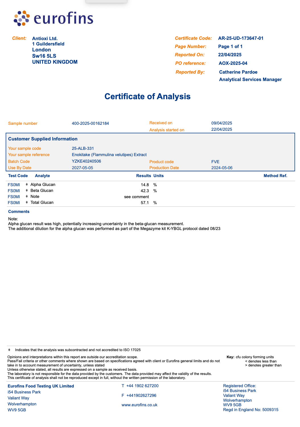
Task: Click the double-dagger symbol beside Total Glucan
Action: point(27,202)
